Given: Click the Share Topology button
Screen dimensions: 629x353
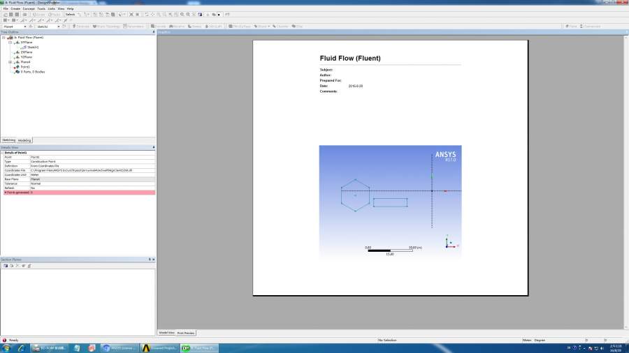Looking at the screenshot, I should click(106, 27).
